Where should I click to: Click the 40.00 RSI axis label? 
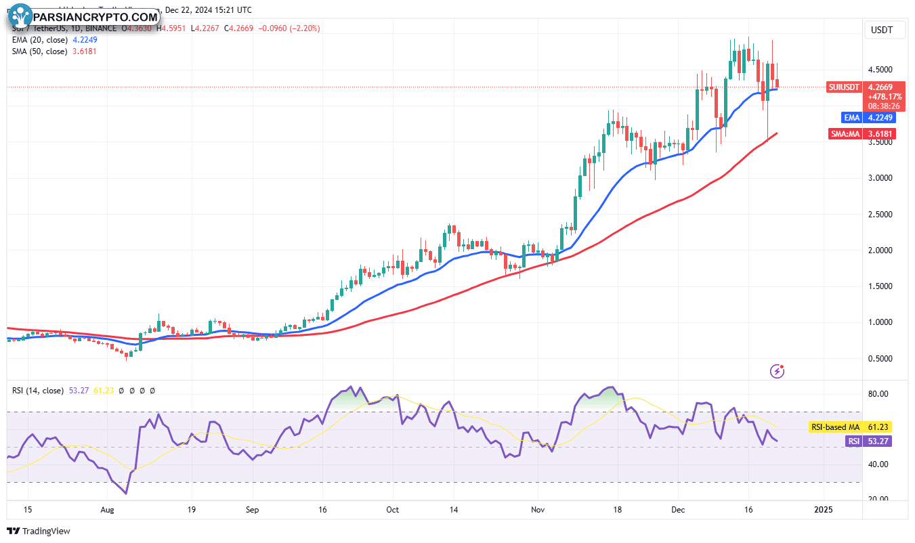point(878,464)
